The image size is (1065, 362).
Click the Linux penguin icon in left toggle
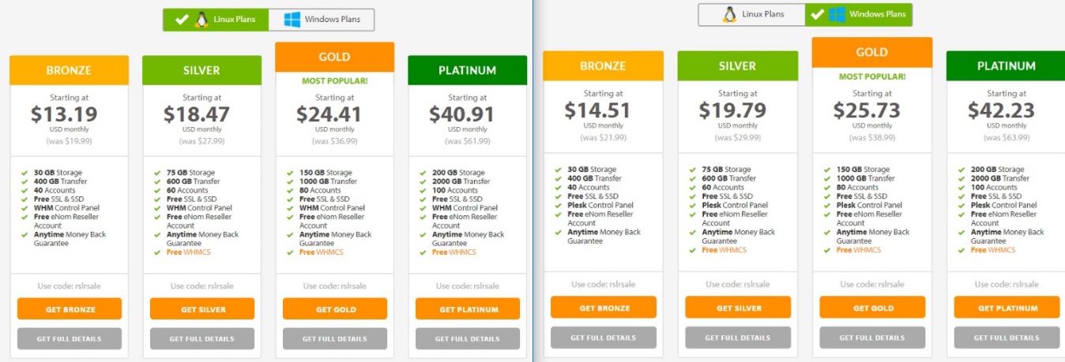[x=201, y=20]
